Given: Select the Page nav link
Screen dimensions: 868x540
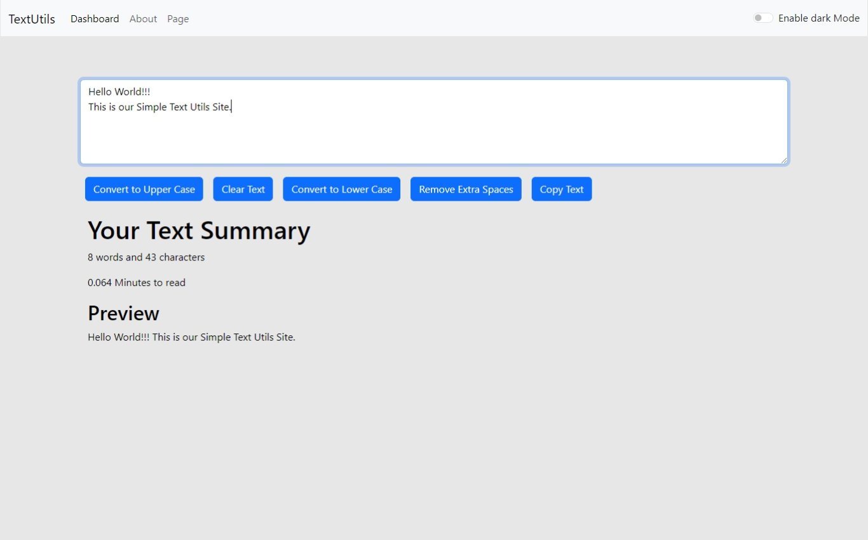Looking at the screenshot, I should (x=178, y=19).
